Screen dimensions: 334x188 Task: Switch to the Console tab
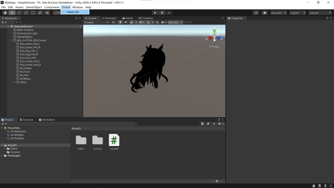tap(26, 120)
